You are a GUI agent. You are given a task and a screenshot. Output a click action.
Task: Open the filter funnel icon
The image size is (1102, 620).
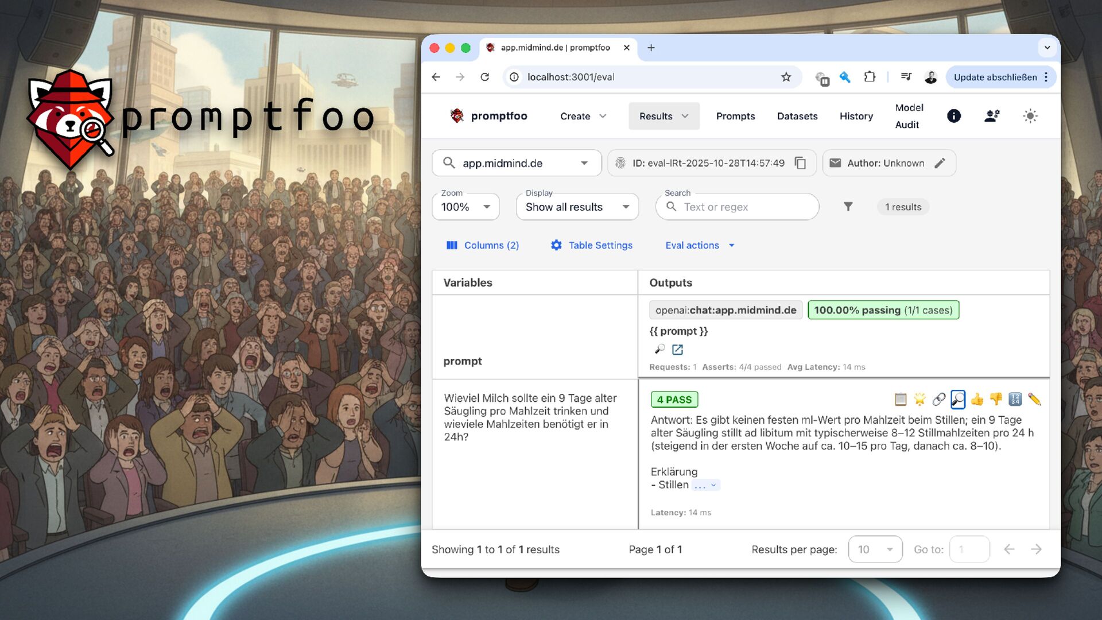pyautogui.click(x=848, y=207)
